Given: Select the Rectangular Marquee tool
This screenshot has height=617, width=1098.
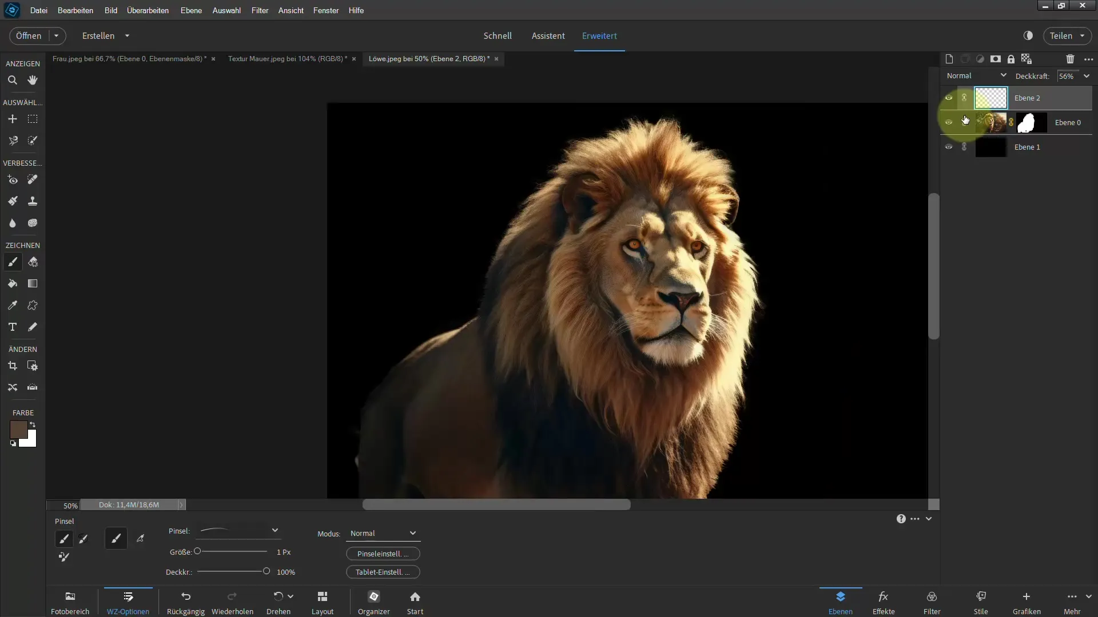Looking at the screenshot, I should (33, 119).
